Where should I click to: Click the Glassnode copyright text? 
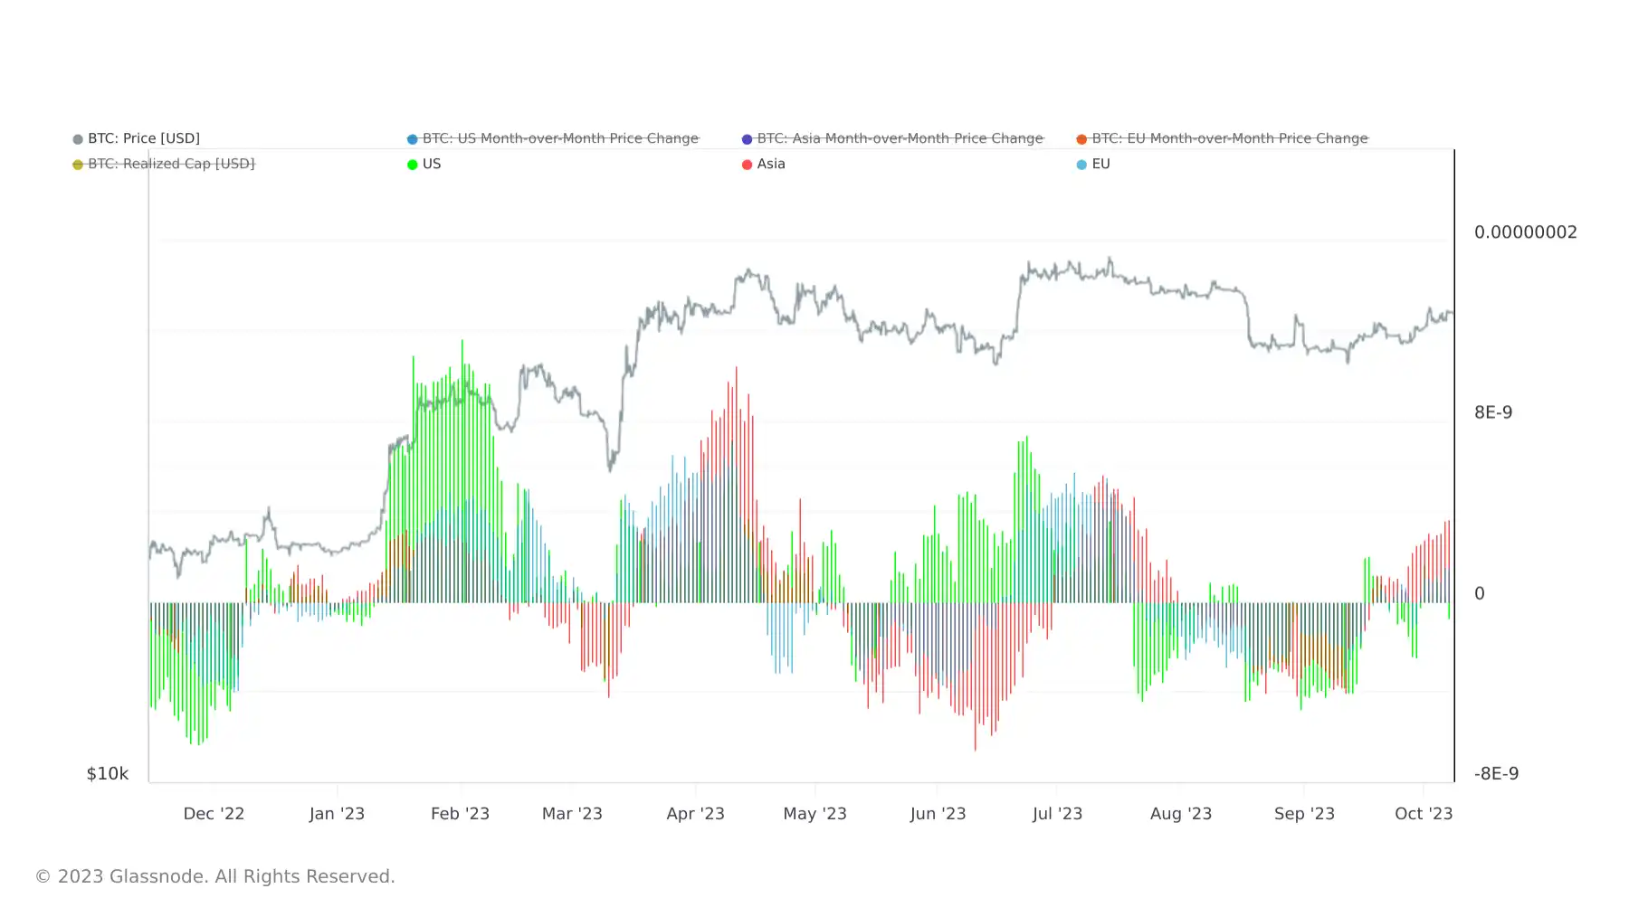[215, 876]
